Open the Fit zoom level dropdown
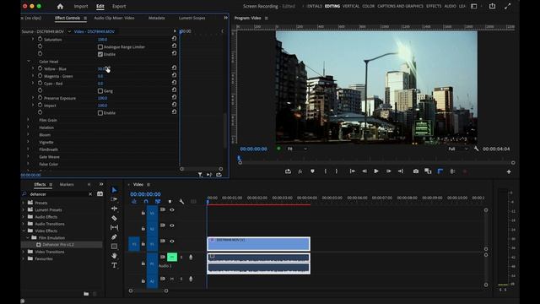Image resolution: width=540 pixels, height=304 pixels. 297,149
